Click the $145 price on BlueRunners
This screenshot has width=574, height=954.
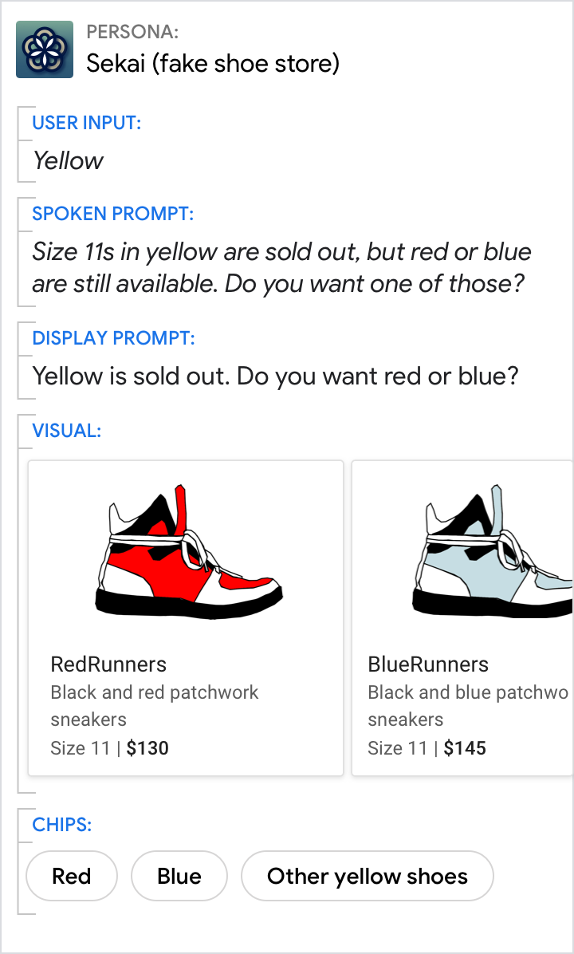(465, 748)
